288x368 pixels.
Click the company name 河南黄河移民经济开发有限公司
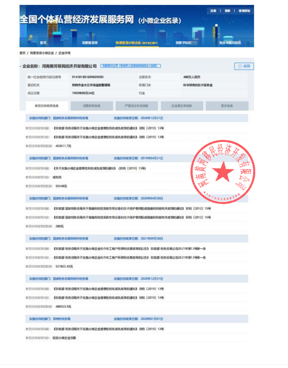click(69, 66)
